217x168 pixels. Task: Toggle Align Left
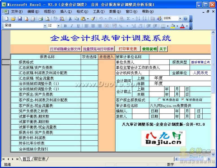(x=86, y=26)
